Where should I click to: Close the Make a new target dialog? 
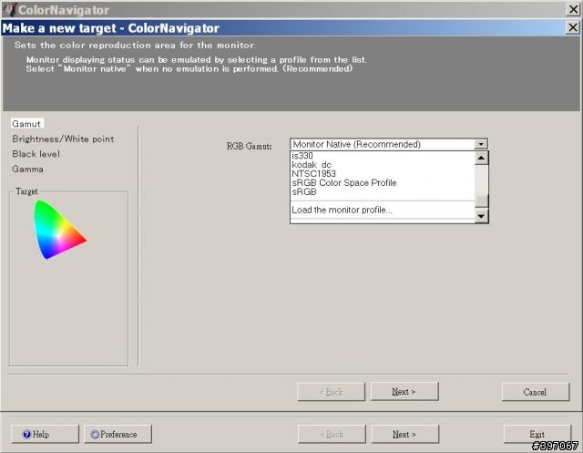point(573,27)
